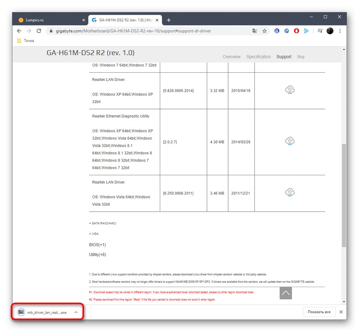Download Realtek Ethernet Diagnostic Utility 2.0.2.7
Viewport: 359px width, 332px height.
point(289,141)
